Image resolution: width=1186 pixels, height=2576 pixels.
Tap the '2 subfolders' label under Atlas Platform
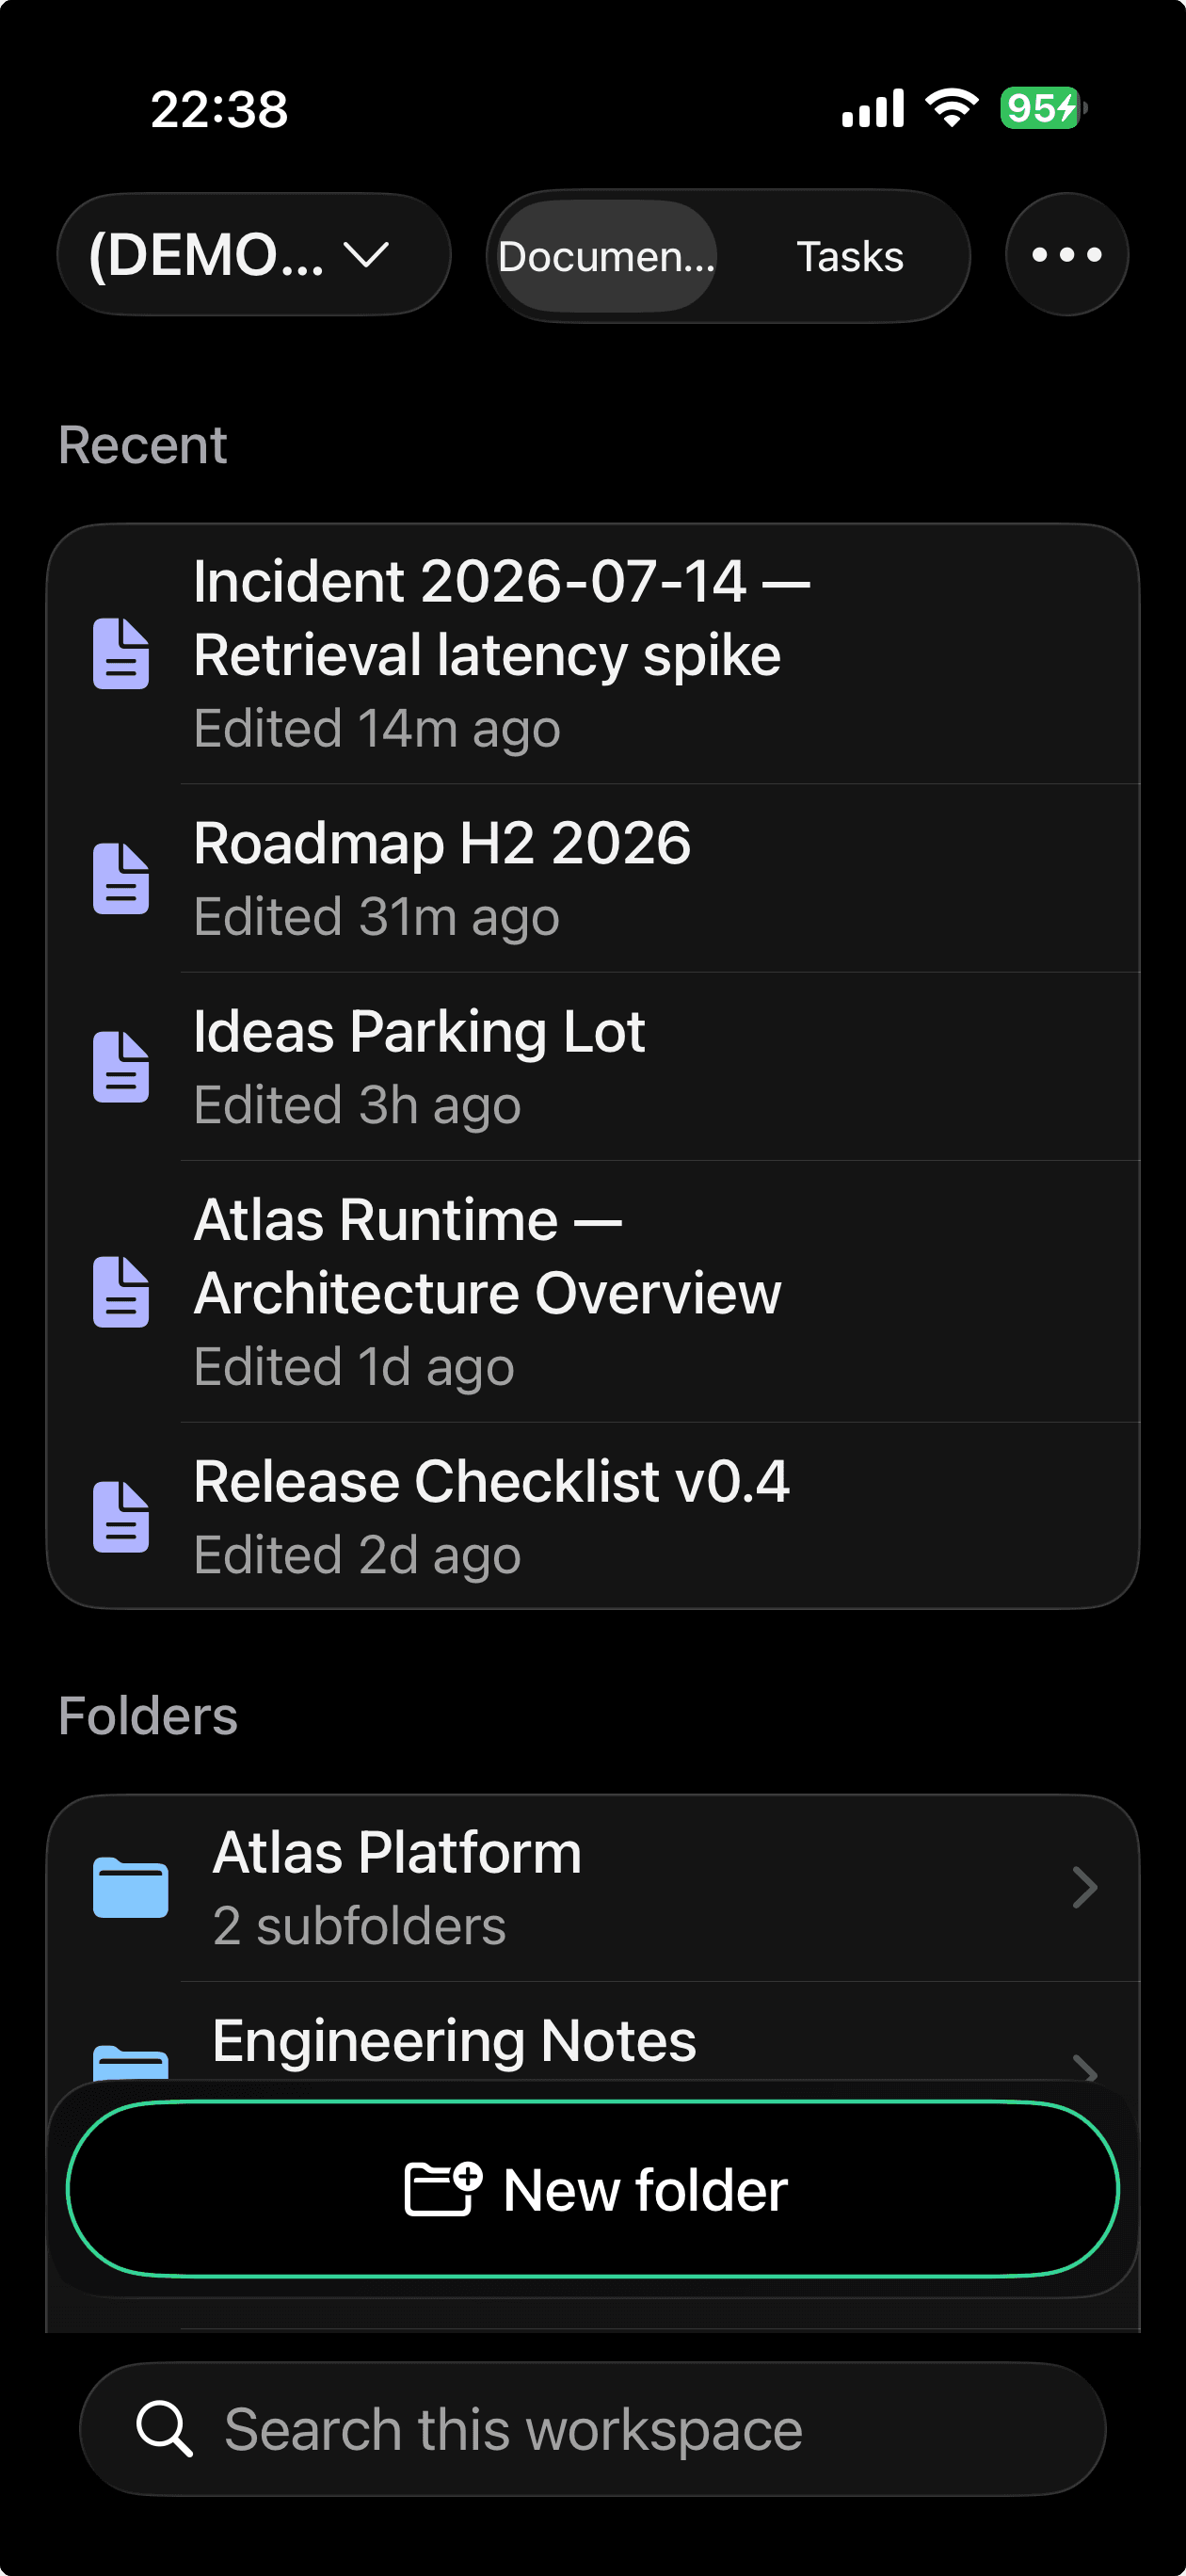click(360, 1927)
